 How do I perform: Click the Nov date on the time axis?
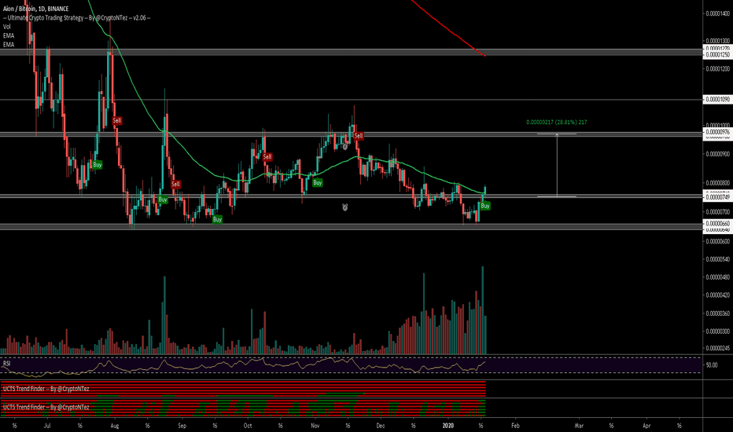click(315, 426)
